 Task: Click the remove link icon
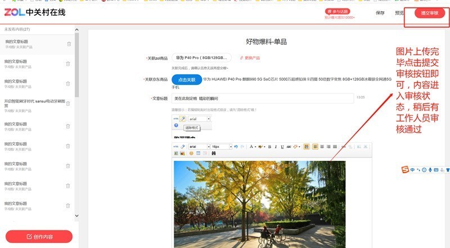[x=350, y=147]
